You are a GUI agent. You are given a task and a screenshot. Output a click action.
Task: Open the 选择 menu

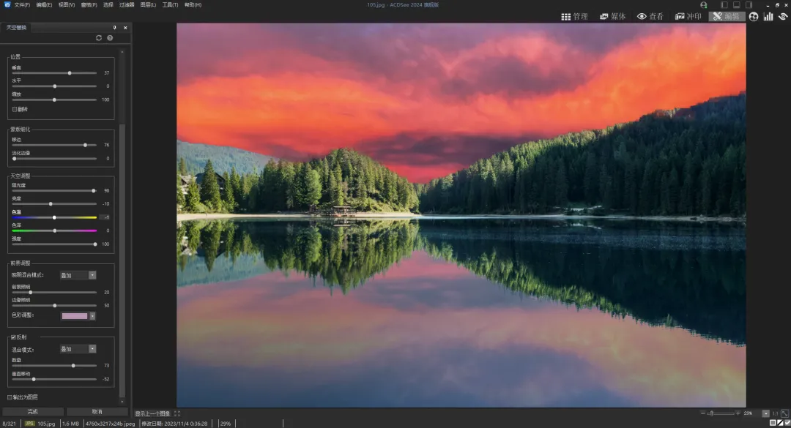click(x=108, y=5)
